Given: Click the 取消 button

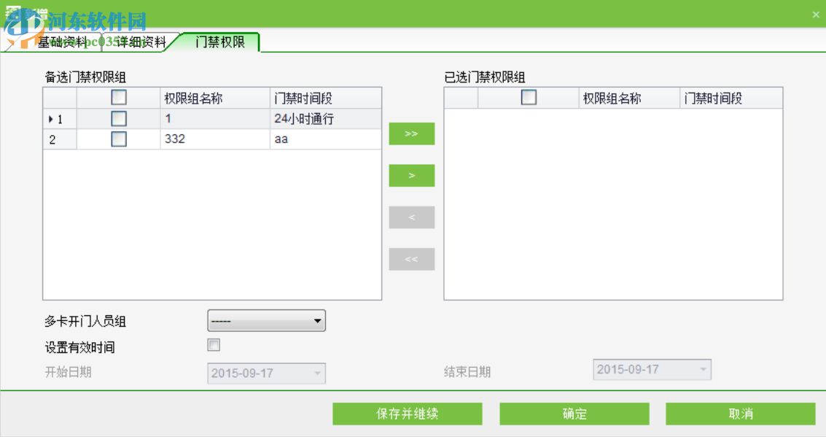Looking at the screenshot, I should (x=741, y=413).
